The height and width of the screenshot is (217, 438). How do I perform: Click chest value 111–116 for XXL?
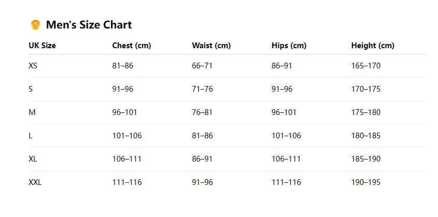click(127, 182)
